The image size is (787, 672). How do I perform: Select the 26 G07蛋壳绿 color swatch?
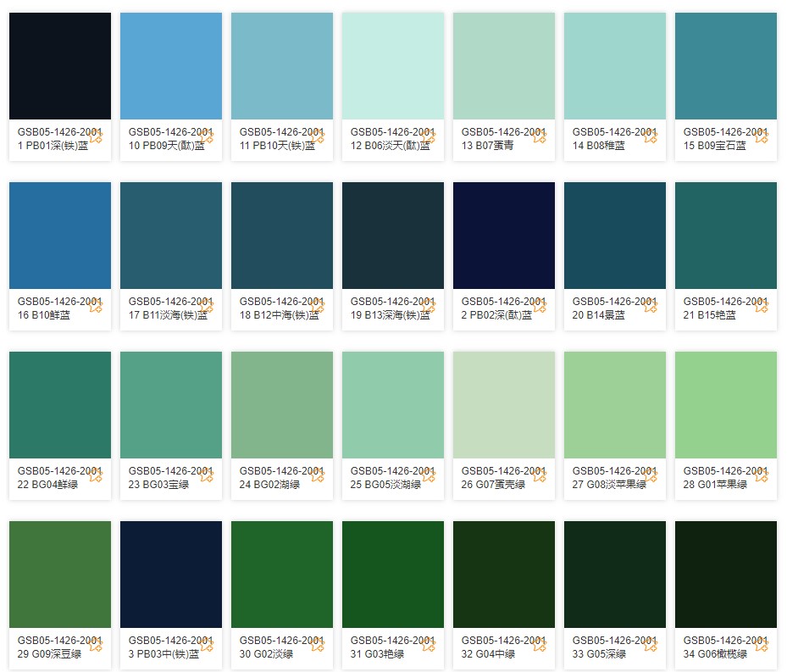pyautogui.click(x=504, y=405)
